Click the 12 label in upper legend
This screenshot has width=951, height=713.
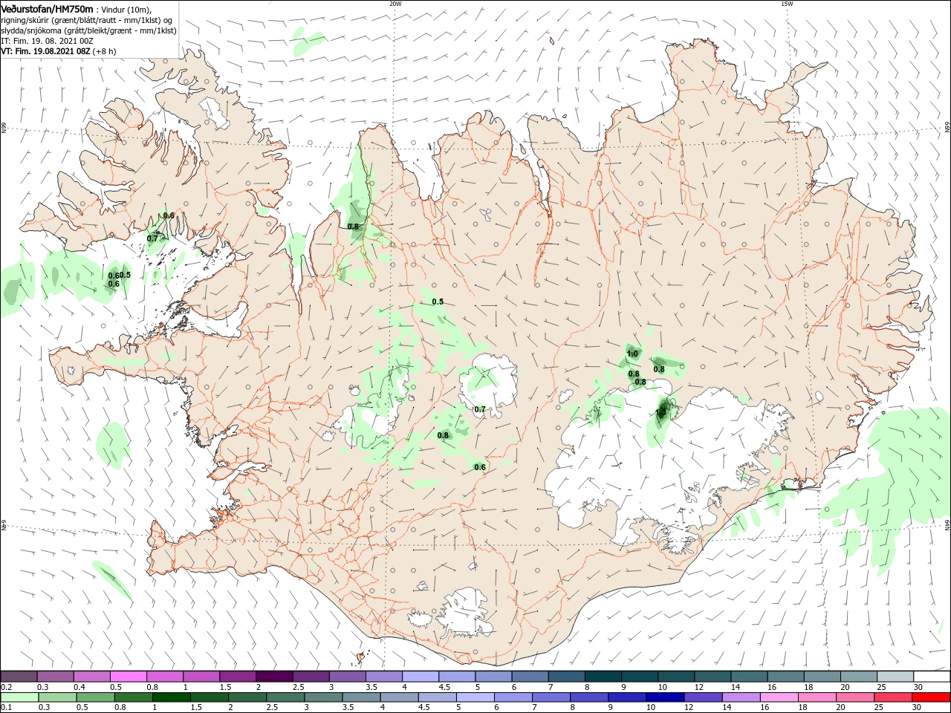click(699, 687)
